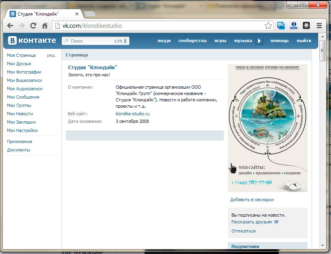Open Документы in sidebar
The width and height of the screenshot is (331, 254).
point(19,150)
